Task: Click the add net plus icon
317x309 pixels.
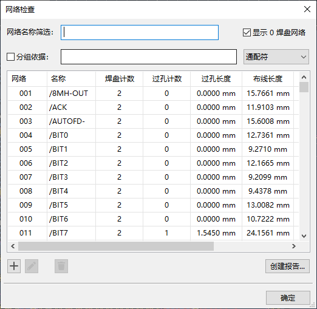Action: tap(14, 266)
